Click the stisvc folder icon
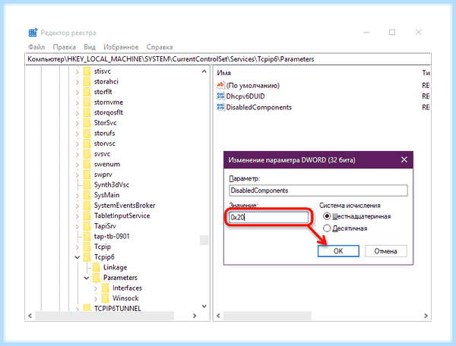The width and height of the screenshot is (456, 346). tap(87, 71)
